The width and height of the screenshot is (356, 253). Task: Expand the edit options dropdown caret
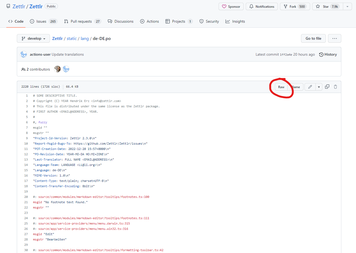tap(319, 87)
